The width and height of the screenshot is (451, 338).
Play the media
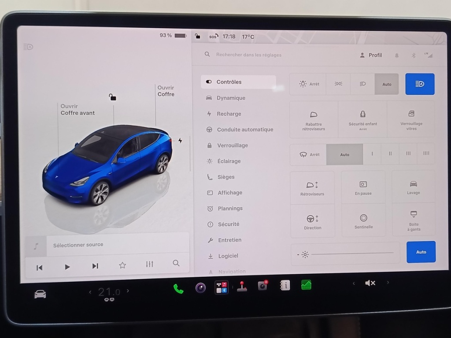click(x=67, y=267)
